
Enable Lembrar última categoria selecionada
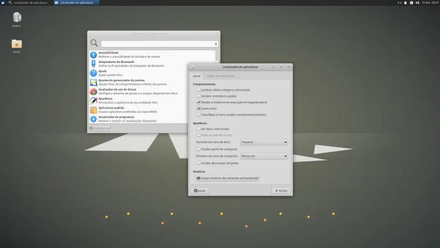click(199, 90)
